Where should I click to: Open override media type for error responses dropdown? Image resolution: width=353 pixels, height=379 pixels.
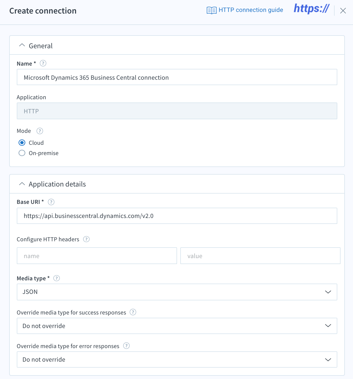177,359
